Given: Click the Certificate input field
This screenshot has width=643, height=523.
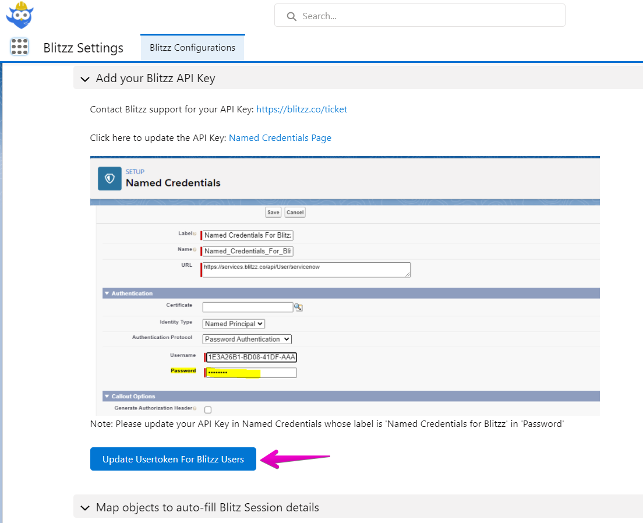Looking at the screenshot, I should pyautogui.click(x=248, y=307).
